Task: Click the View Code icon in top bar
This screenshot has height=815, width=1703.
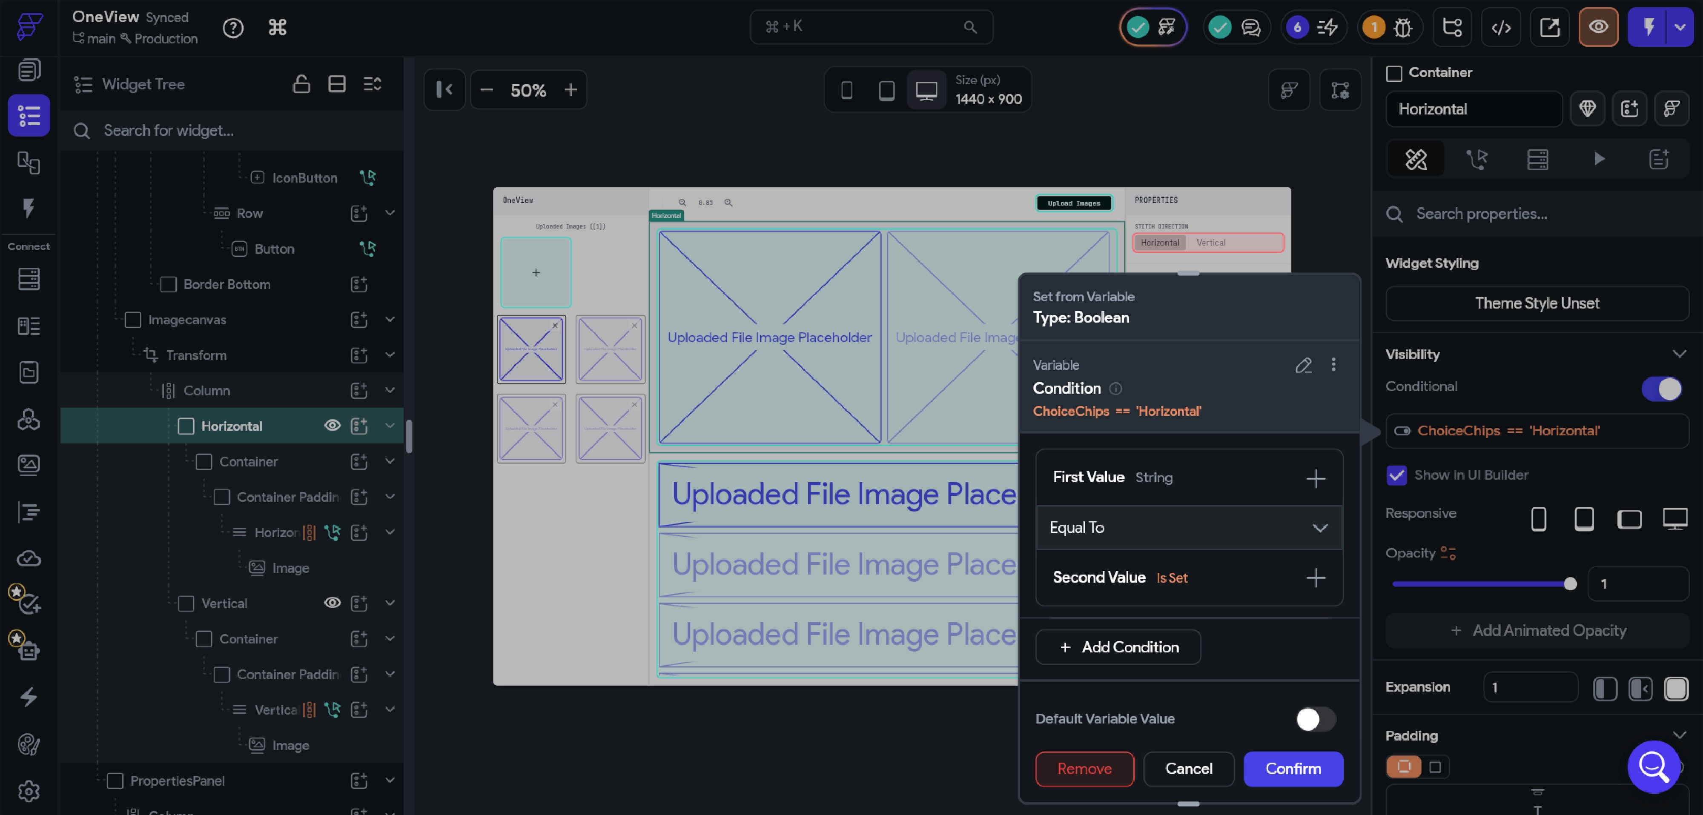Action: coord(1501,27)
